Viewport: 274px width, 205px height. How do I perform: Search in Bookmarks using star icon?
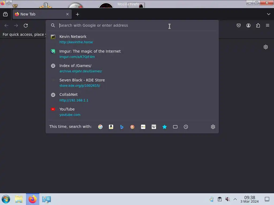[x=165, y=127]
